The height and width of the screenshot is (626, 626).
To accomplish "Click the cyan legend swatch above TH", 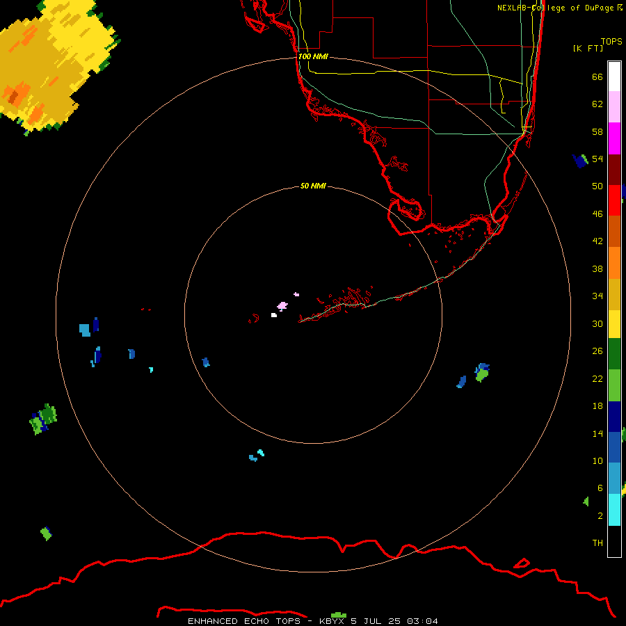I will pyautogui.click(x=614, y=510).
